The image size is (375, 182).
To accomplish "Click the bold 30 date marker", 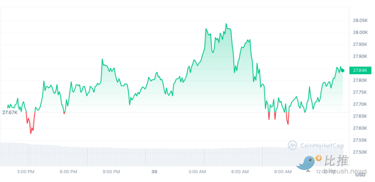I will (x=154, y=172).
